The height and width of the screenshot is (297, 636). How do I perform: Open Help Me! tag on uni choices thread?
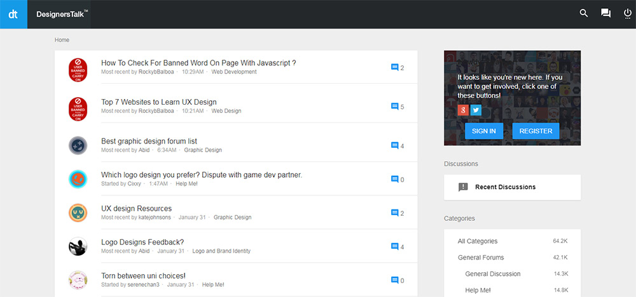(x=213, y=284)
